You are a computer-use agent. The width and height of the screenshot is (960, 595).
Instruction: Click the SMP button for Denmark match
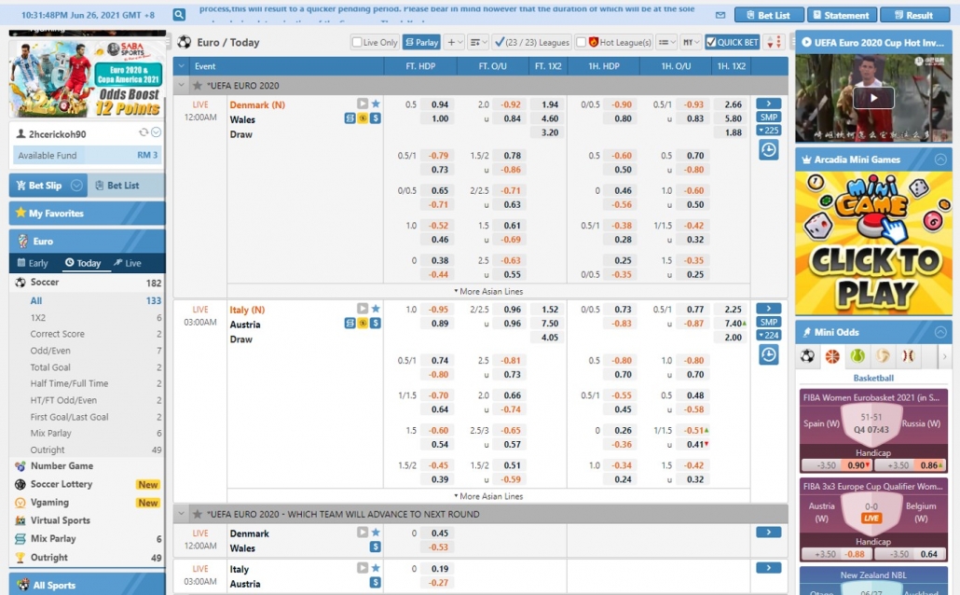[x=768, y=117]
